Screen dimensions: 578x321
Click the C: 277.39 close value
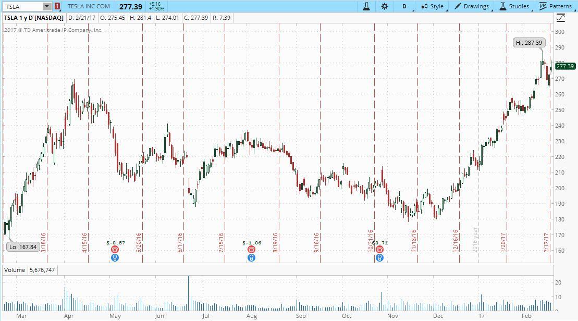click(x=196, y=18)
